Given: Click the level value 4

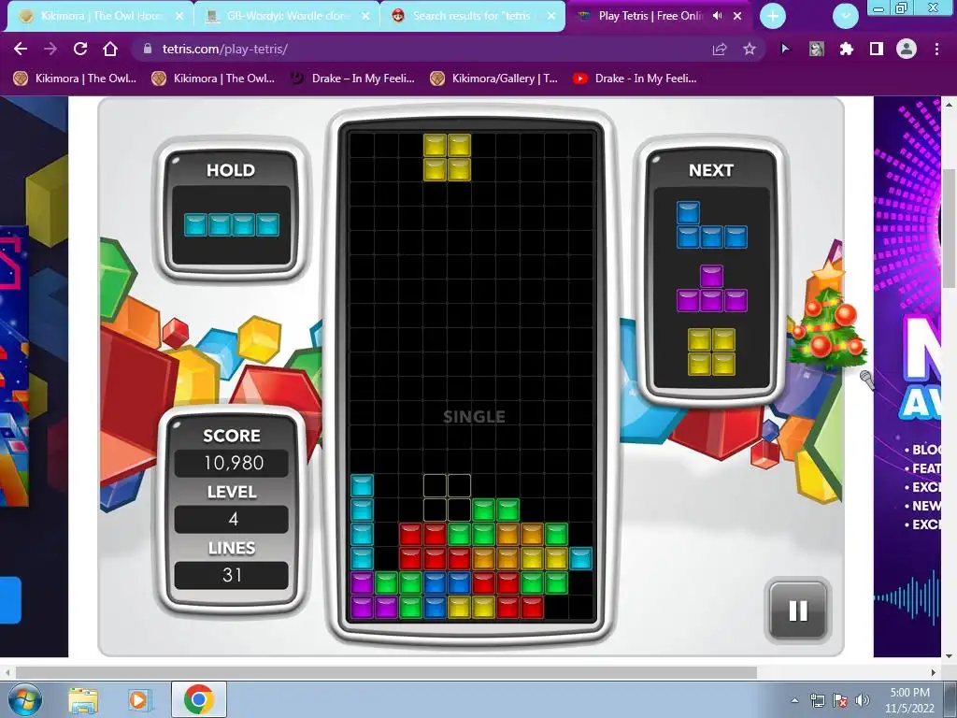Looking at the screenshot, I should (232, 520).
